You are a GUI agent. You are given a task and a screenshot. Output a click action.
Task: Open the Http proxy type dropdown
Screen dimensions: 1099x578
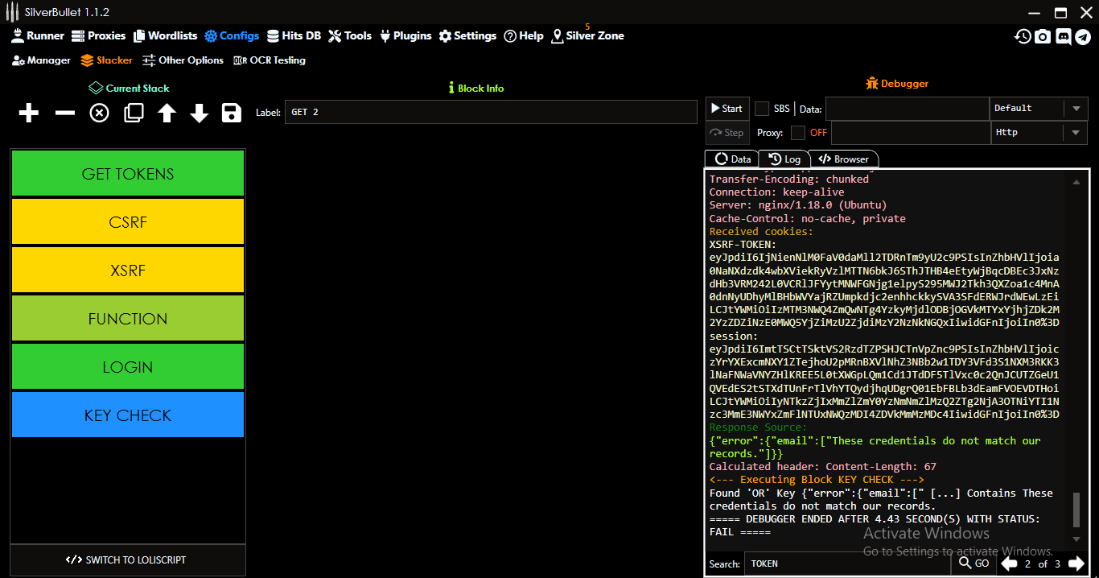1076,133
